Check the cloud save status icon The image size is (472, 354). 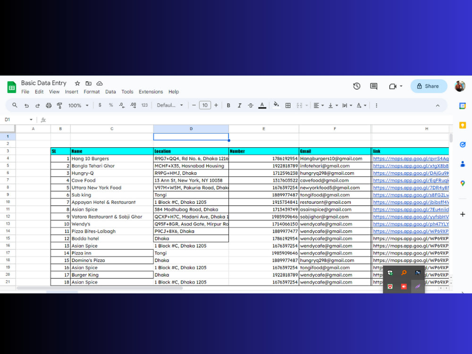[x=100, y=84]
